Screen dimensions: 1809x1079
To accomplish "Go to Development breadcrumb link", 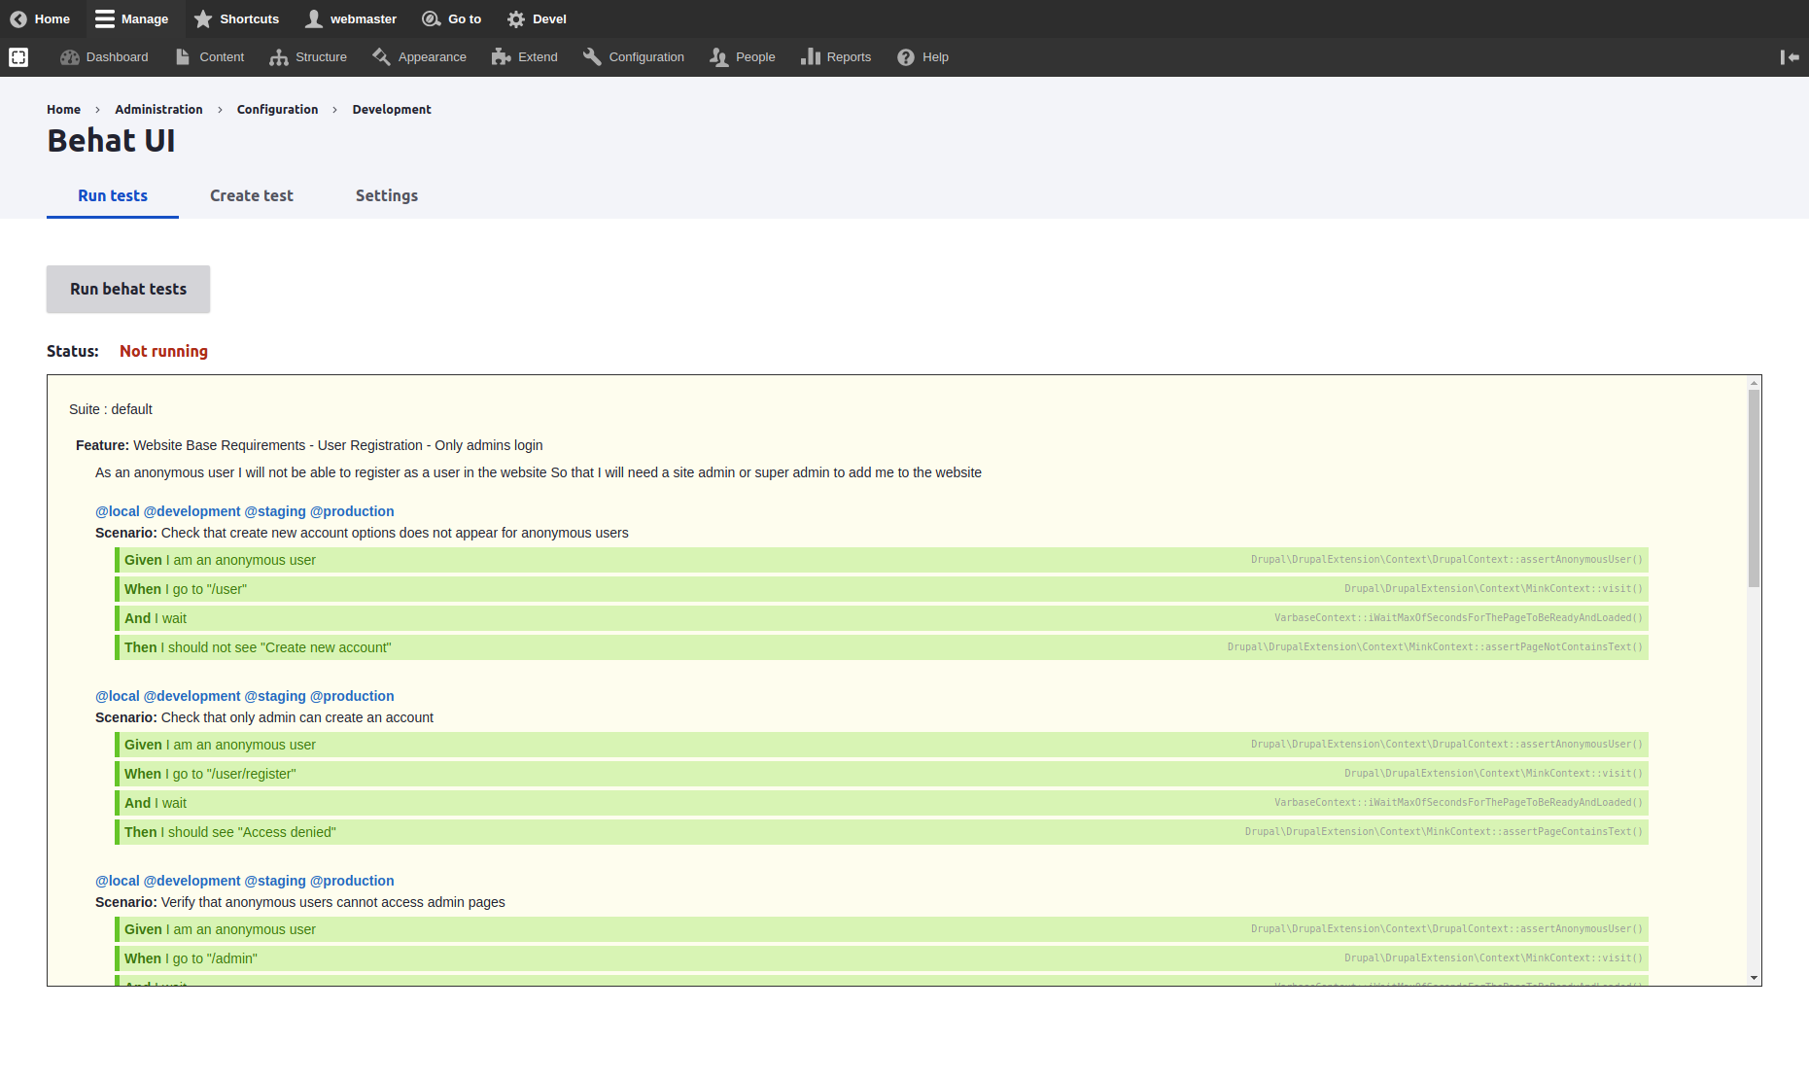I will point(392,110).
